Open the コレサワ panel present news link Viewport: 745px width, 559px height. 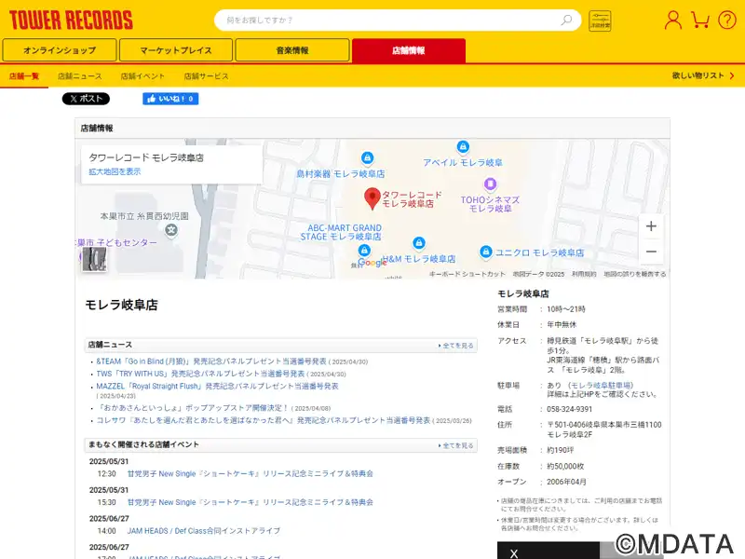click(264, 420)
